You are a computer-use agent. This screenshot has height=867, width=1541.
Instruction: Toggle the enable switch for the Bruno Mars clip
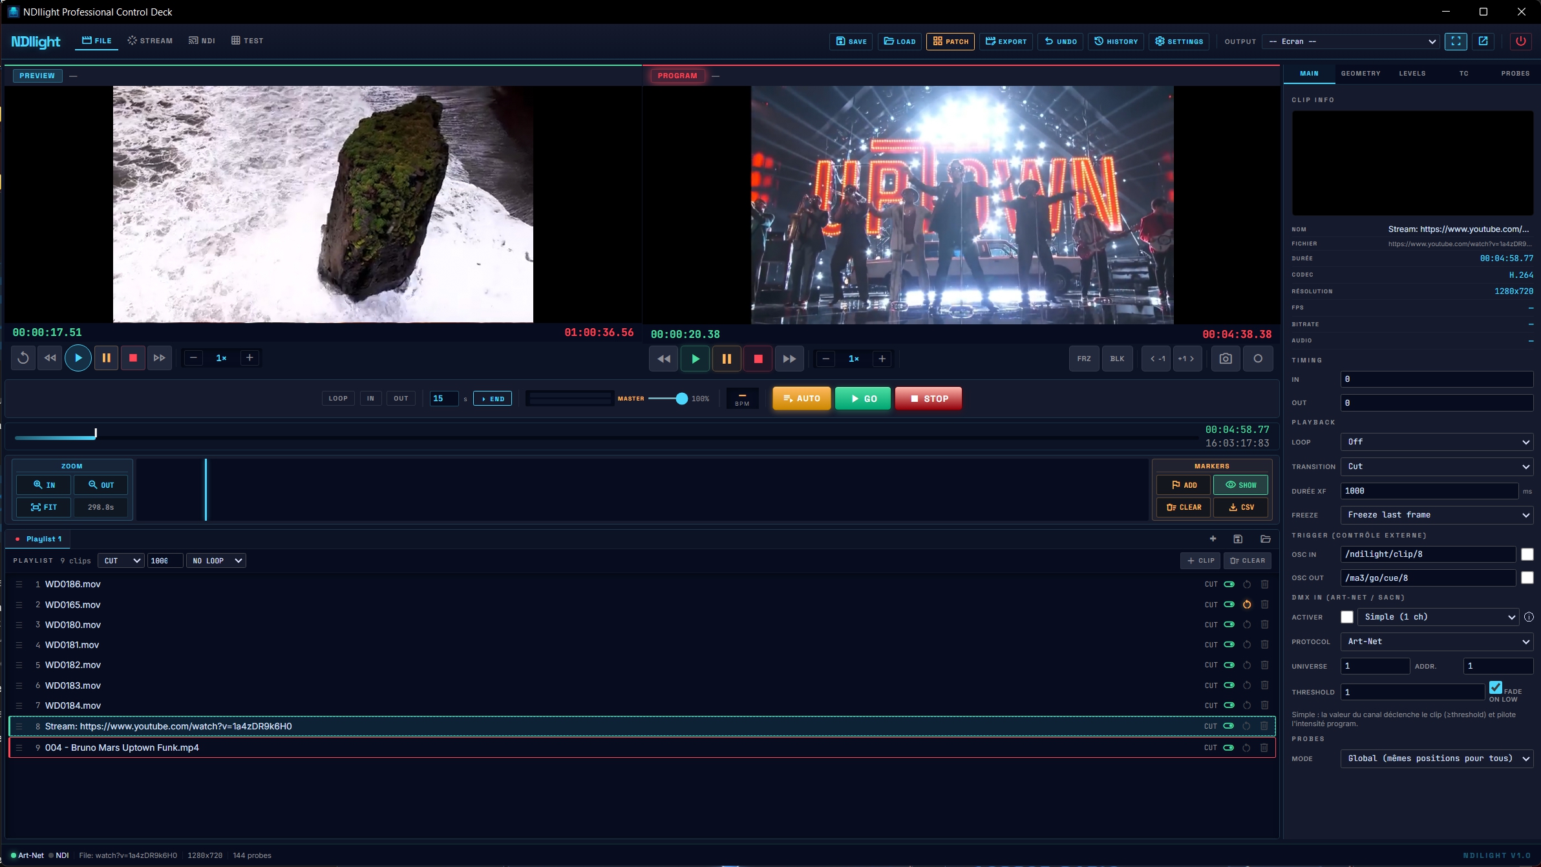[1228, 747]
